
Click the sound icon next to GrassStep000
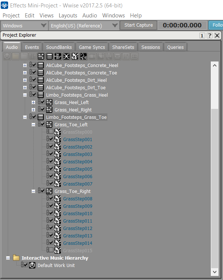click(58, 132)
